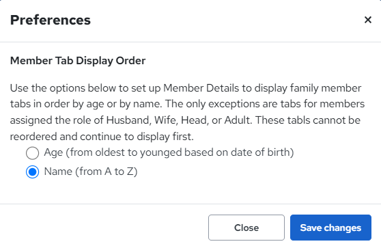Click the 'Age (from oldest to younged...)' label
The height and width of the screenshot is (246, 381).
click(x=169, y=152)
